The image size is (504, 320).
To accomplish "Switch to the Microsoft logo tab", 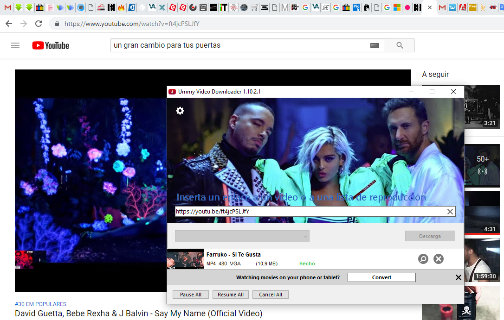I will coord(397,7).
